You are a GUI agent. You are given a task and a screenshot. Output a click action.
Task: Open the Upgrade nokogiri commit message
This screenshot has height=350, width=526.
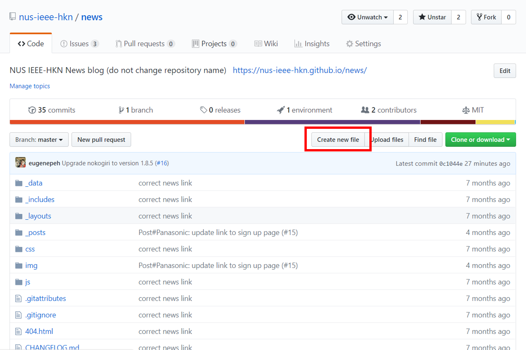tap(108, 163)
